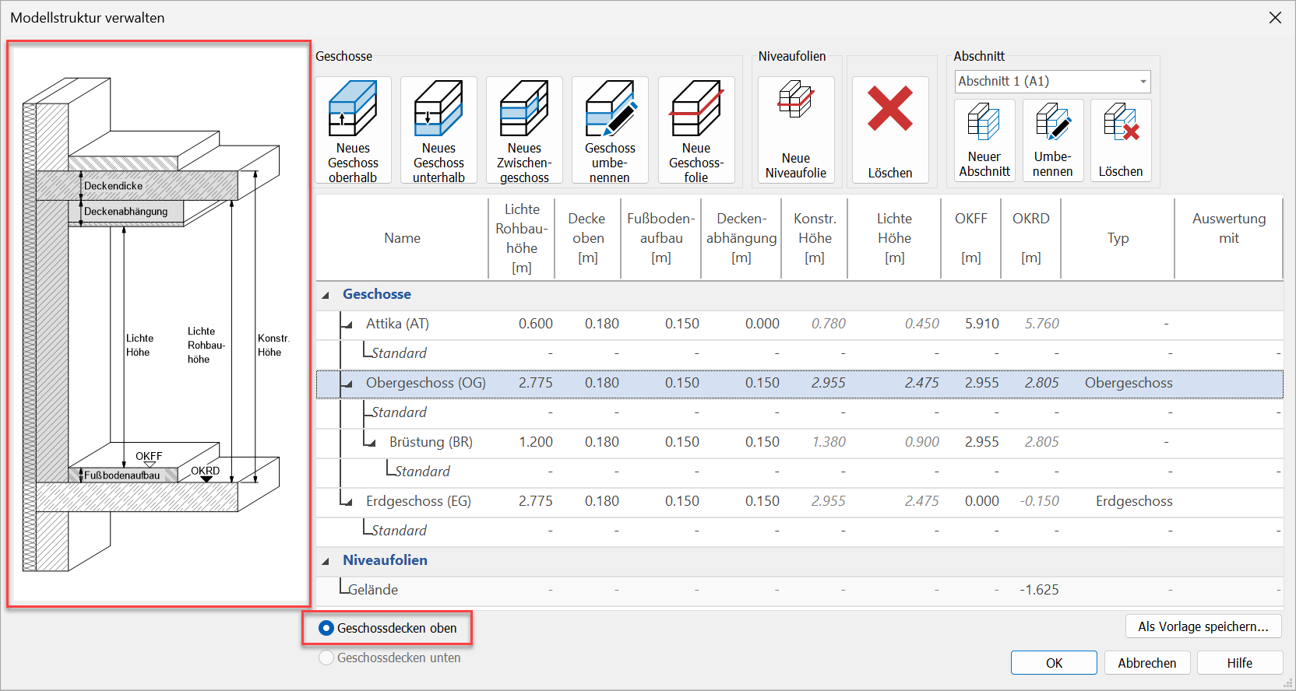The width and height of the screenshot is (1296, 691).
Task: Add a Neues Zwischengeschoss
Action: pyautogui.click(x=524, y=130)
